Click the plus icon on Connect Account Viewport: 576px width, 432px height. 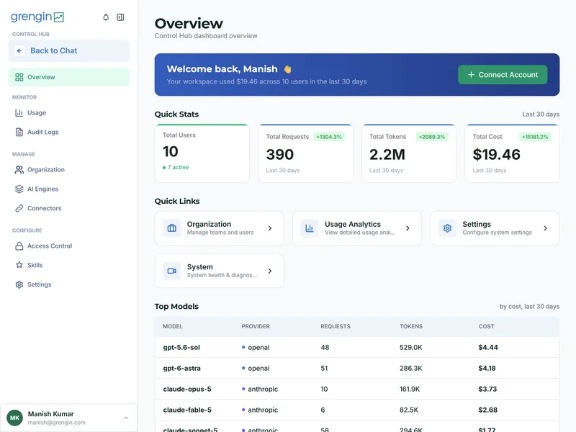471,75
